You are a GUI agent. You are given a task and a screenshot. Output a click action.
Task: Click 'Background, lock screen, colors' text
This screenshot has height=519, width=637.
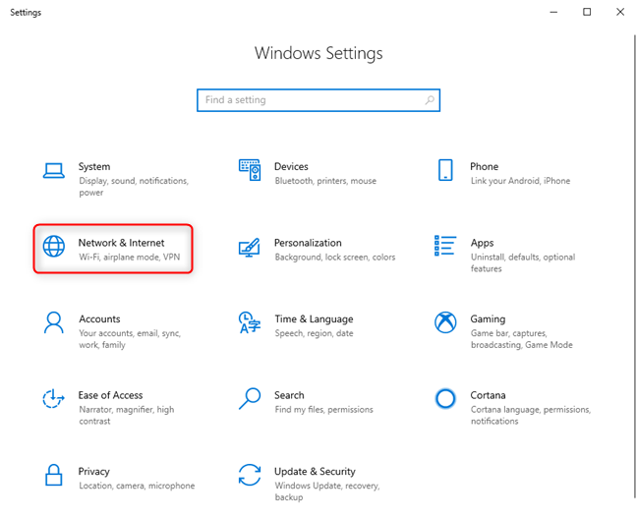click(335, 258)
